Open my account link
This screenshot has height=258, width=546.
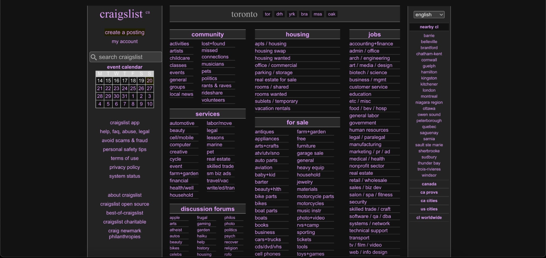point(125,42)
